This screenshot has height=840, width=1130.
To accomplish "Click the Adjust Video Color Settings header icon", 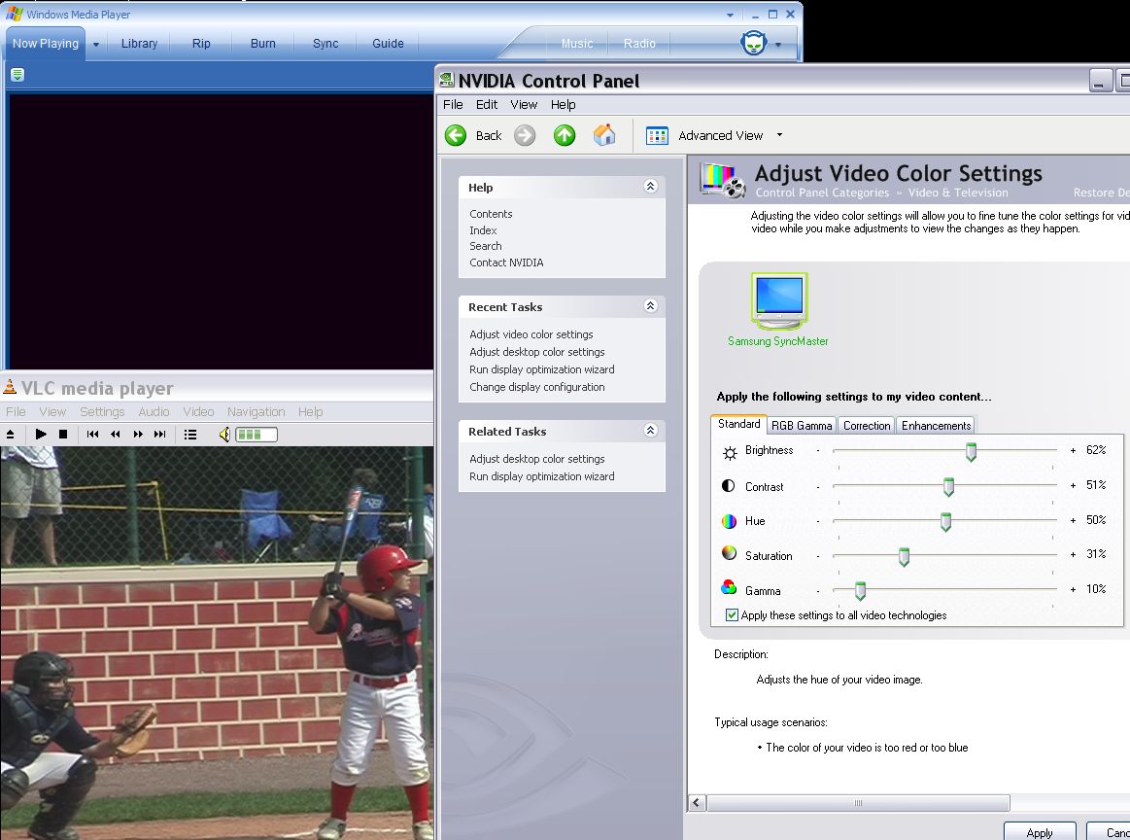I will click(x=722, y=180).
